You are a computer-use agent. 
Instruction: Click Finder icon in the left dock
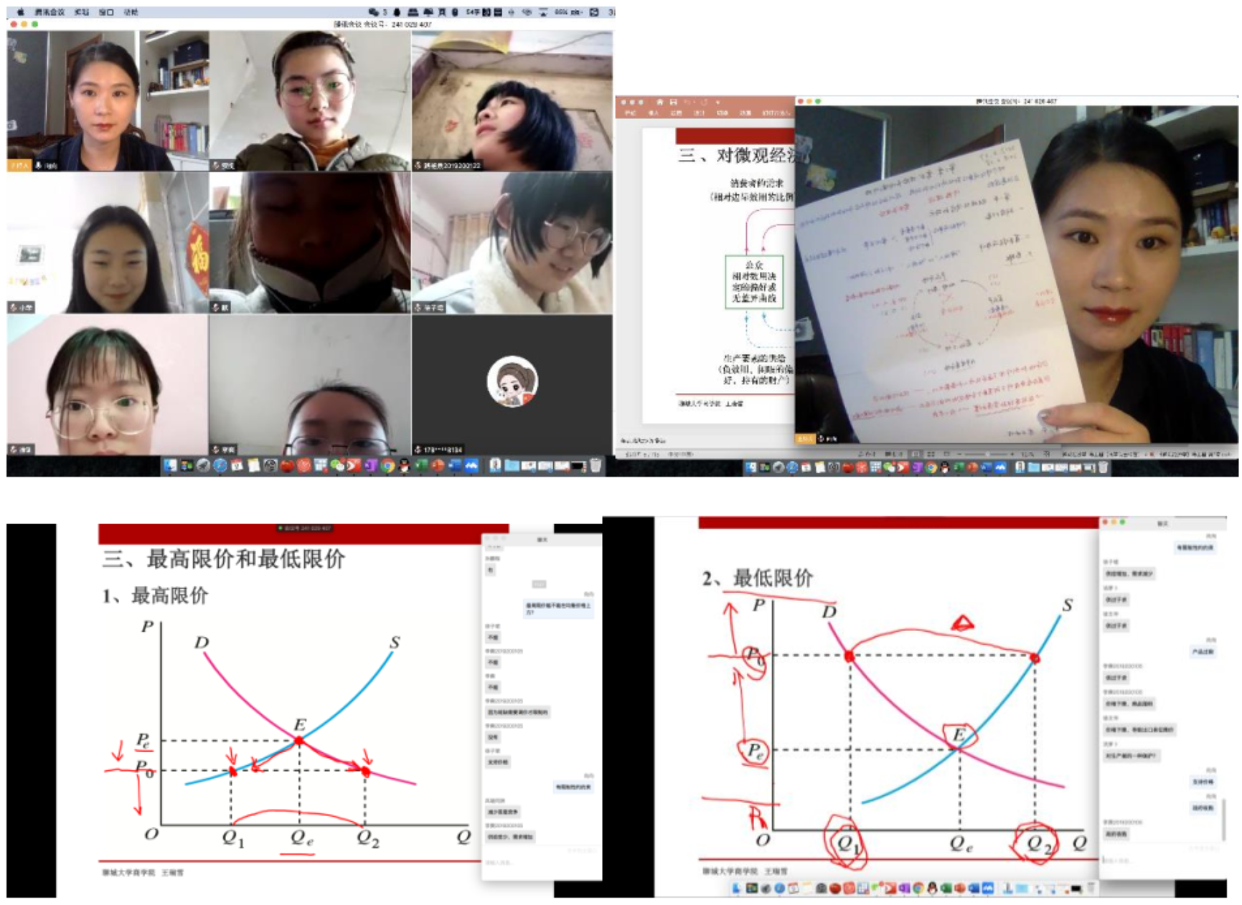170,466
